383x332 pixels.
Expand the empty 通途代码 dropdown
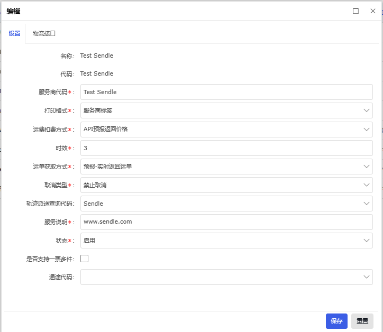pos(226,277)
